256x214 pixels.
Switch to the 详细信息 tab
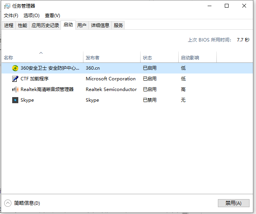pos(100,25)
